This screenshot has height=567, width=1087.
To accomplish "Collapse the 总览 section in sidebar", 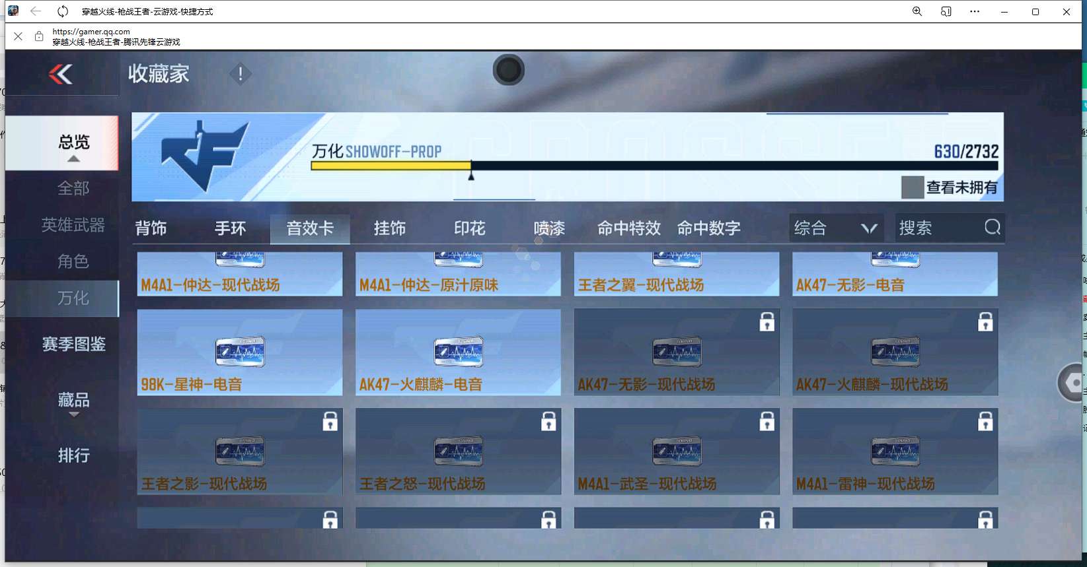I will tap(61, 142).
